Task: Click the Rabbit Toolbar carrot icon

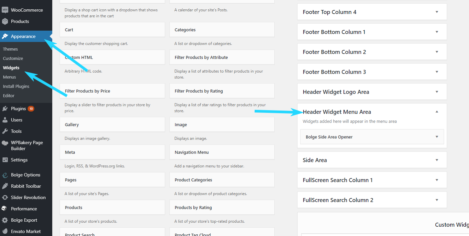Action: (x=5, y=186)
